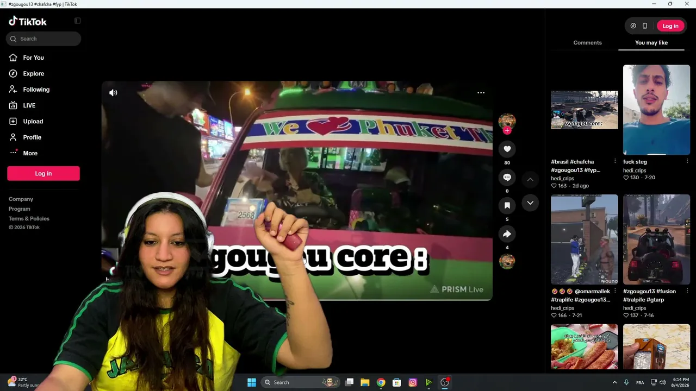Expand the Company footer section
This screenshot has height=391, width=696.
pos(21,199)
